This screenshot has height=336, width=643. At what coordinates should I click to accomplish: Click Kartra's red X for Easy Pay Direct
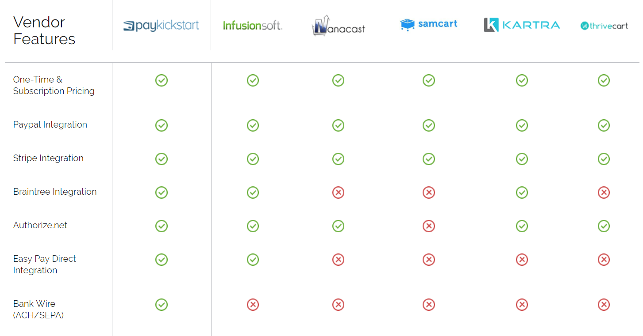coord(522,260)
